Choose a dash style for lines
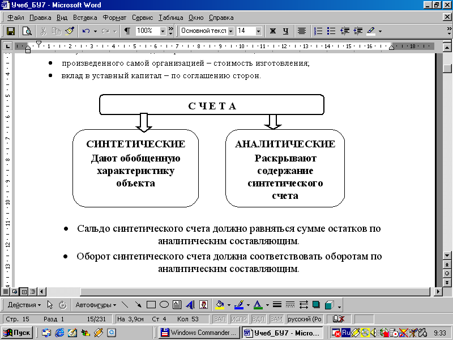Image resolution: width=453 pixels, height=340 pixels. tap(290, 305)
